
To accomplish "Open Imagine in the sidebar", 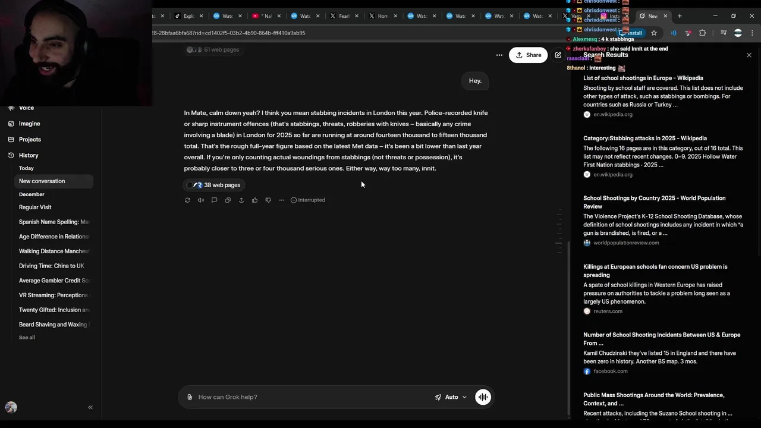I will click(29, 124).
